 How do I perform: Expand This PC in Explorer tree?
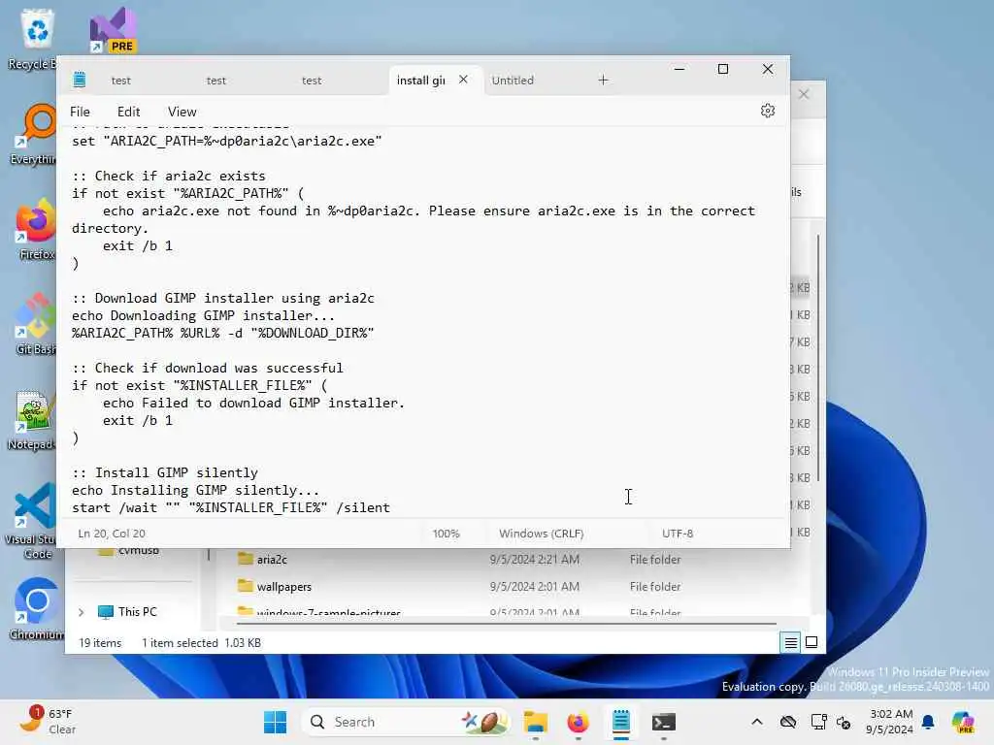point(82,612)
